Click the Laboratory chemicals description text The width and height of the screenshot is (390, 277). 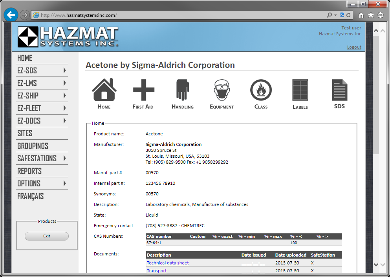[197, 204]
